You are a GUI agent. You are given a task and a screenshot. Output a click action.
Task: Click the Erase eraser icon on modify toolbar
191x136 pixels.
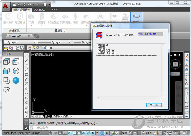pyautogui.click(x=187, y=56)
